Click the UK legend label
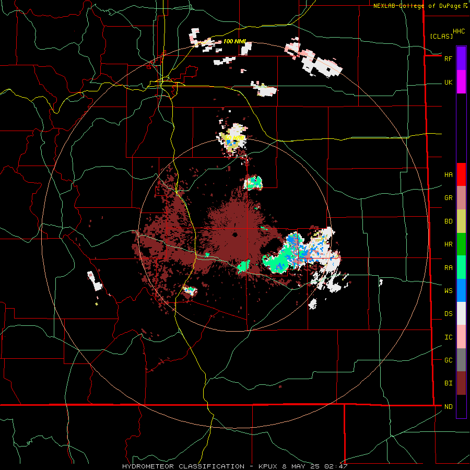Image resolution: width=470 pixels, height=470 pixels. (448, 82)
